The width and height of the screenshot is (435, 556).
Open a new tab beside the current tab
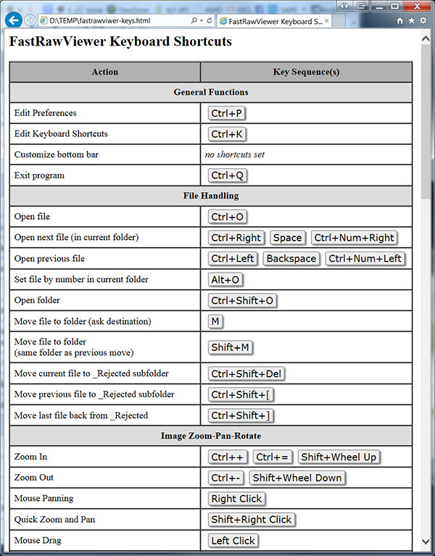tap(342, 21)
